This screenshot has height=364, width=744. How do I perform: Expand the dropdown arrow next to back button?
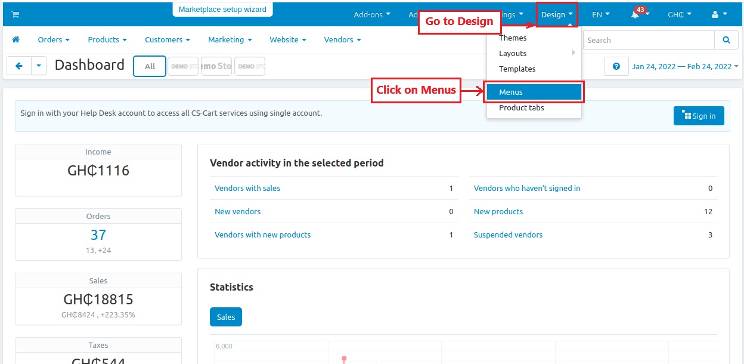tap(39, 66)
